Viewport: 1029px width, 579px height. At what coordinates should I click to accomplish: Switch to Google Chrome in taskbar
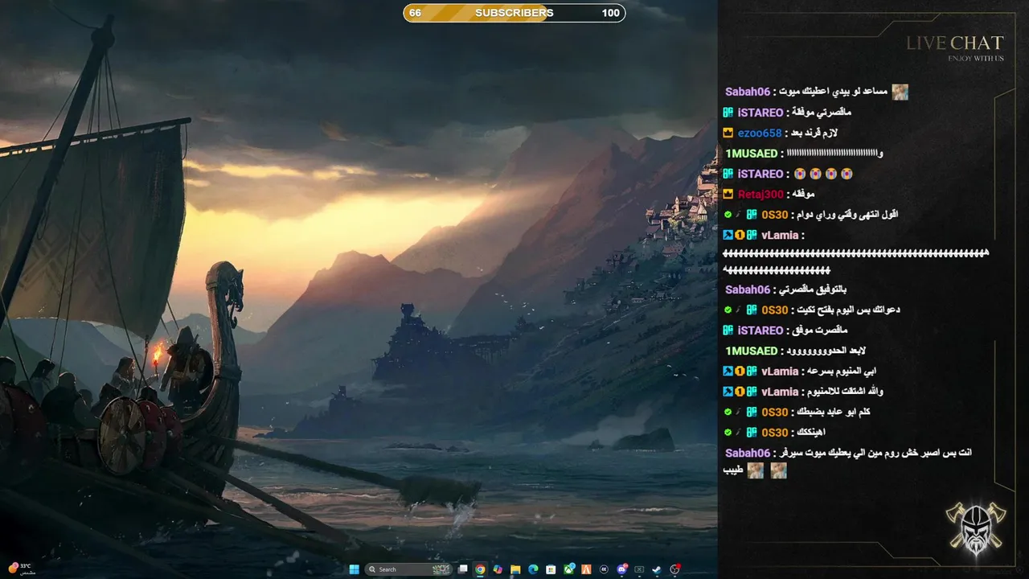(480, 569)
